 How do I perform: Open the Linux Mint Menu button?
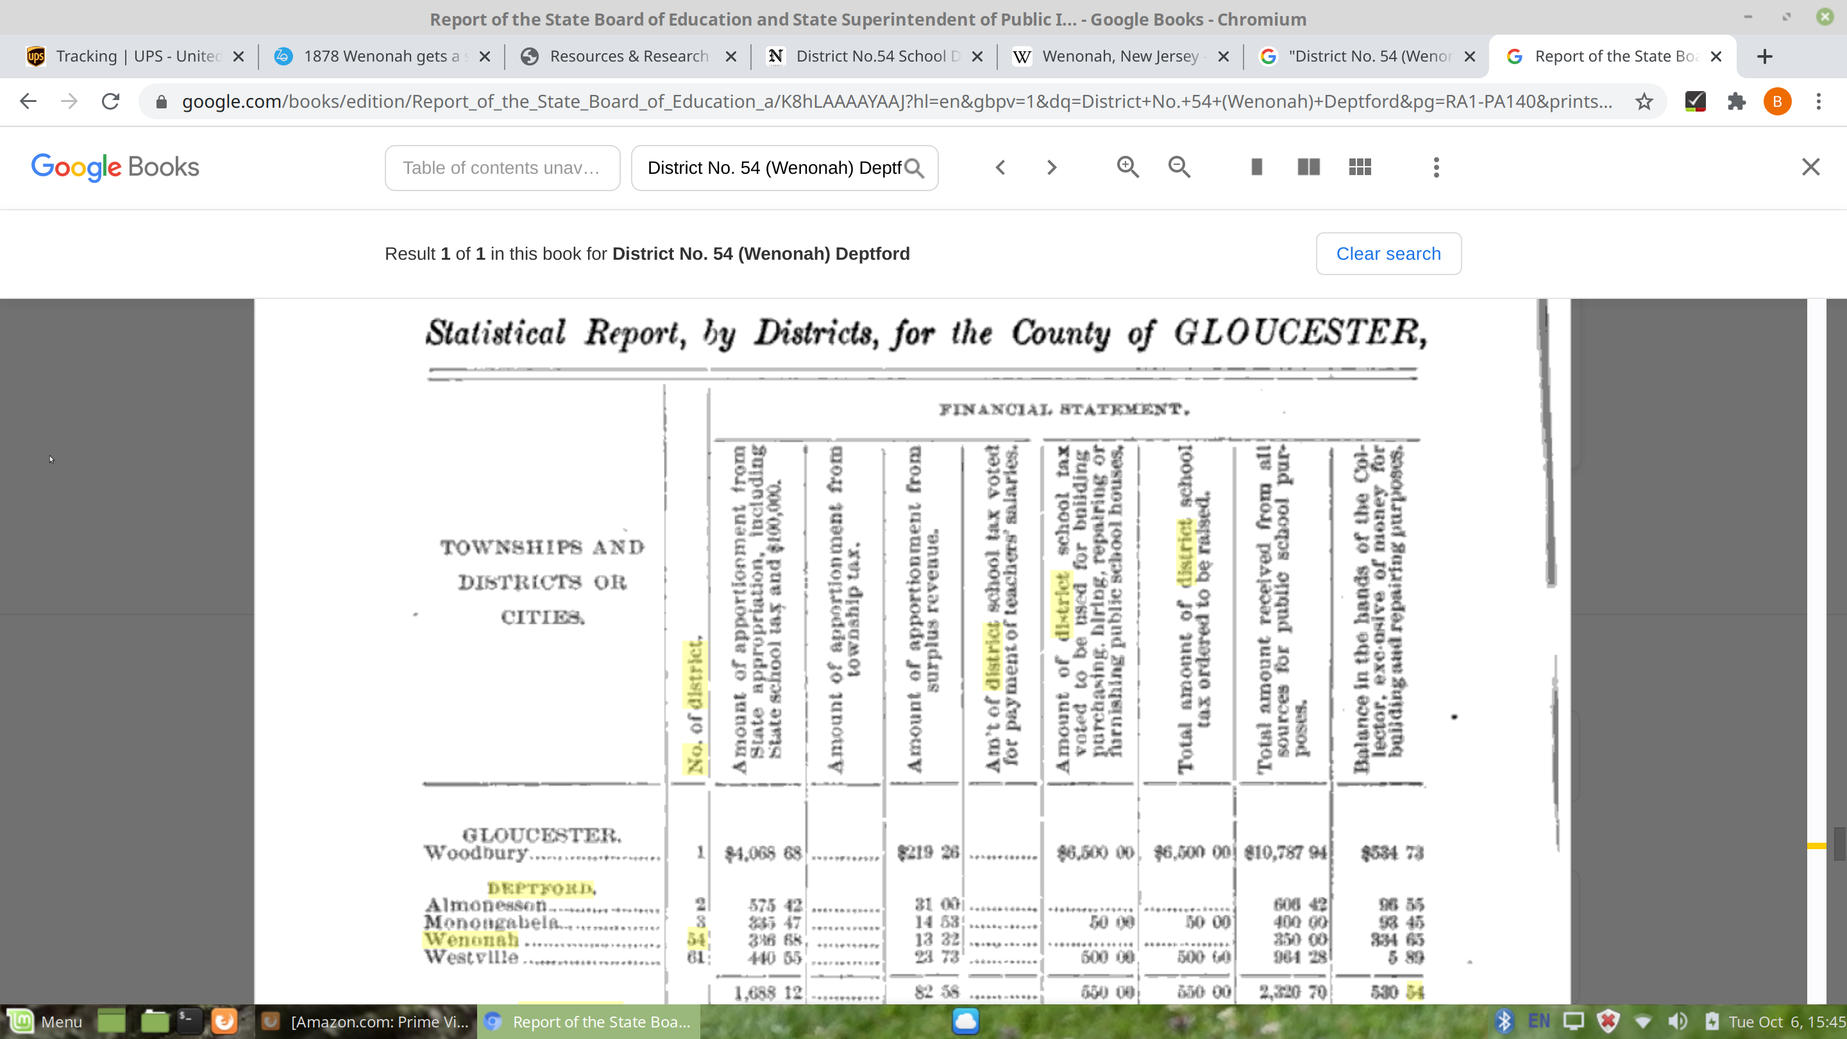[44, 1021]
